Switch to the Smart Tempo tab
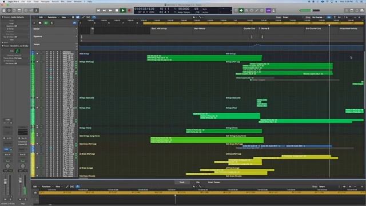Image resolution: width=366 pixels, height=206 pixels. [x=214, y=183]
